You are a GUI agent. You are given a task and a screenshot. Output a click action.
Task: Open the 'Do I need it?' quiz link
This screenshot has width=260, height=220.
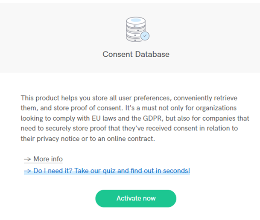(107, 171)
